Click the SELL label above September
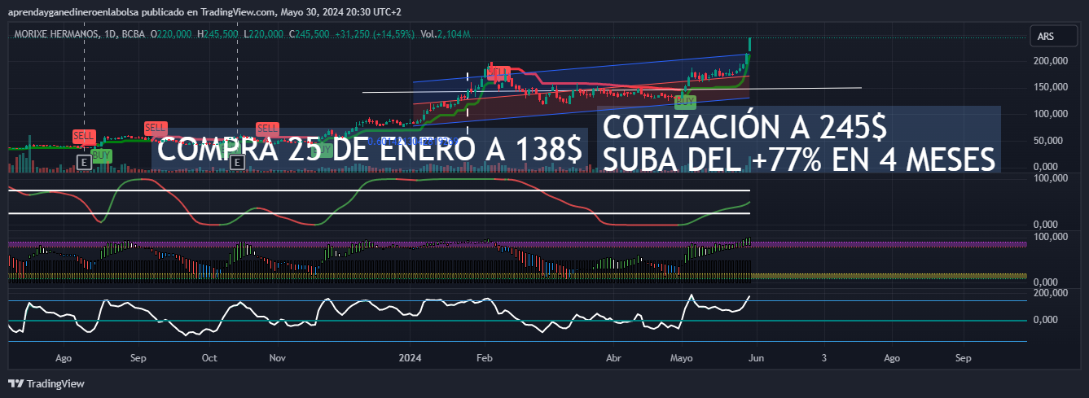 [155, 128]
